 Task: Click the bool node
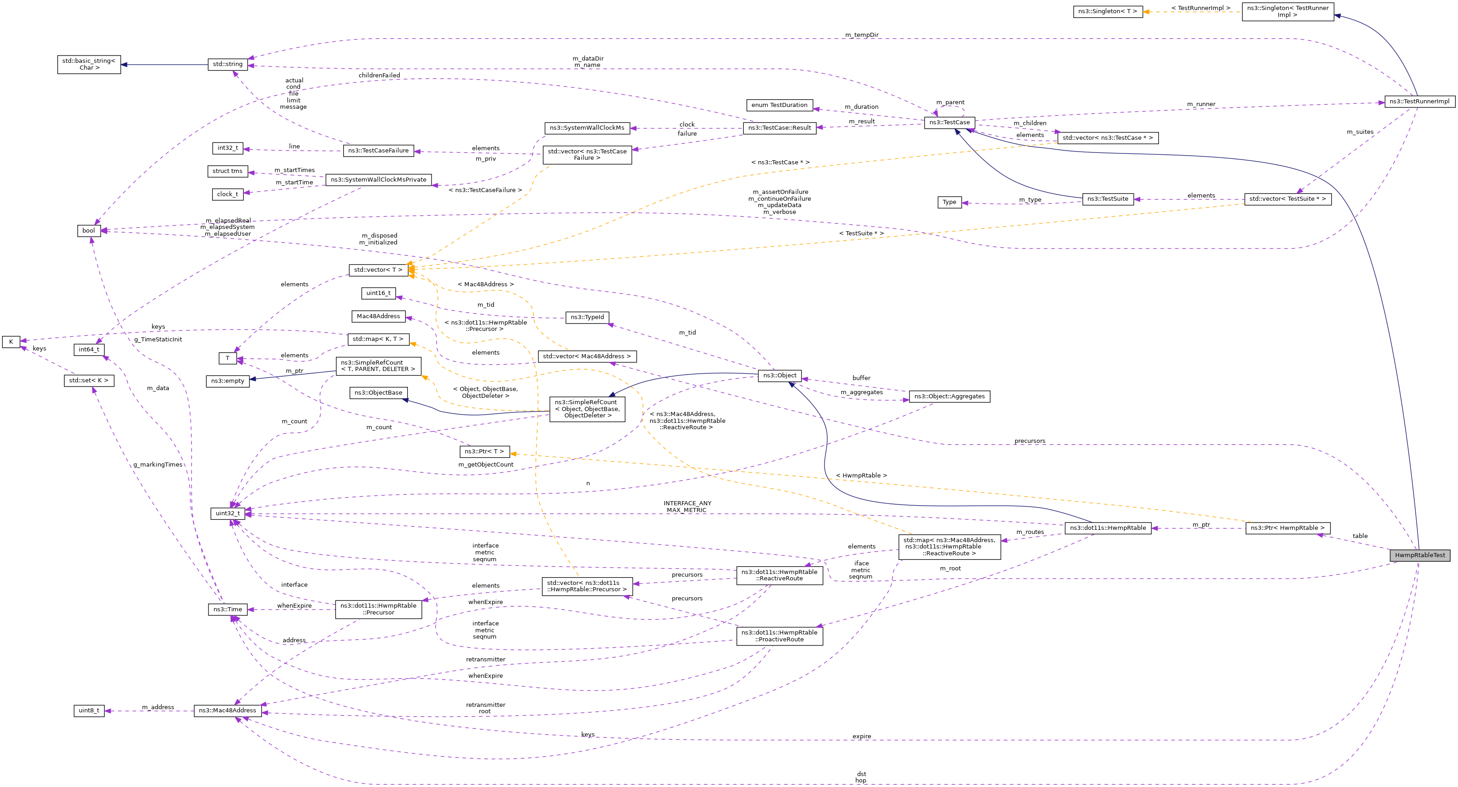coord(89,231)
